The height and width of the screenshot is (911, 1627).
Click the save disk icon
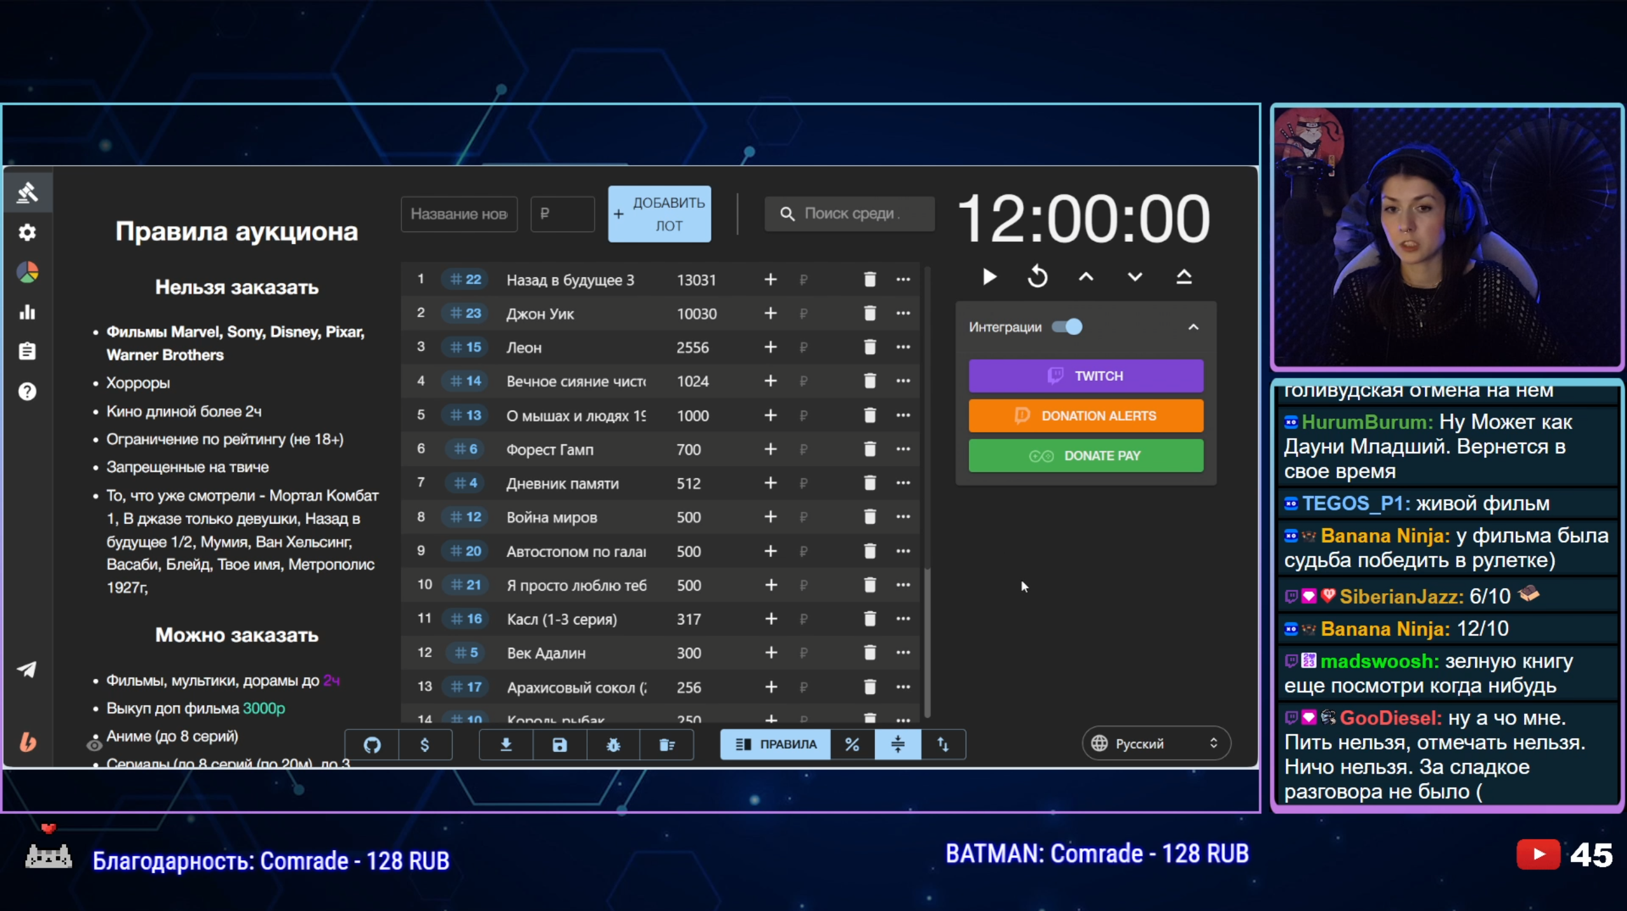point(559,744)
